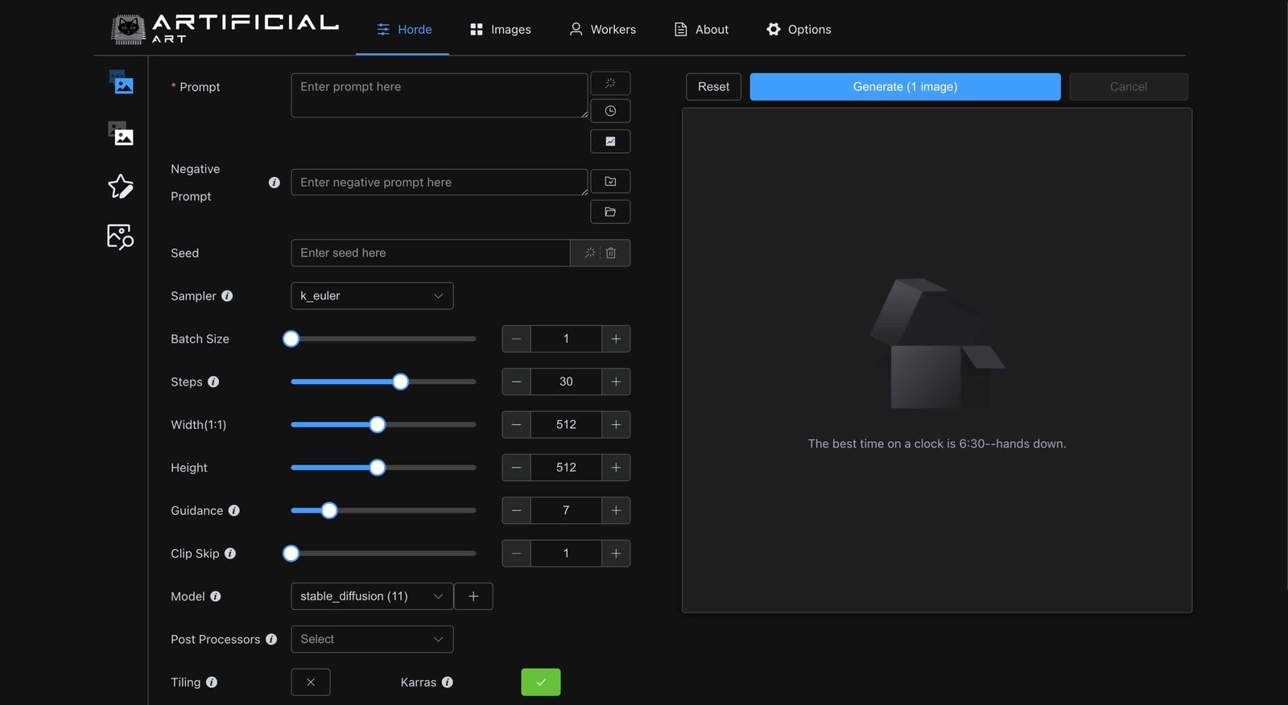Image resolution: width=1288 pixels, height=705 pixels.
Task: Show Negative Prompt info tooltip icon
Action: point(275,183)
